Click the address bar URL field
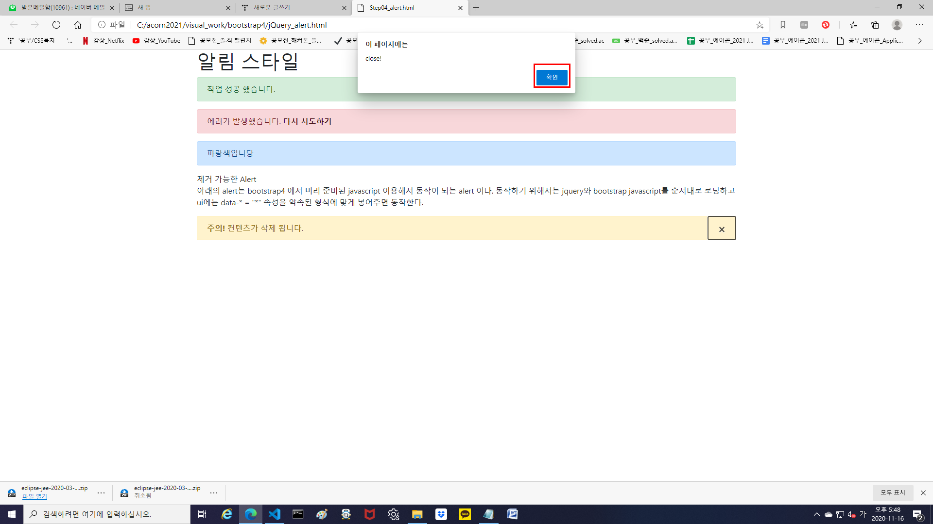 (x=437, y=25)
